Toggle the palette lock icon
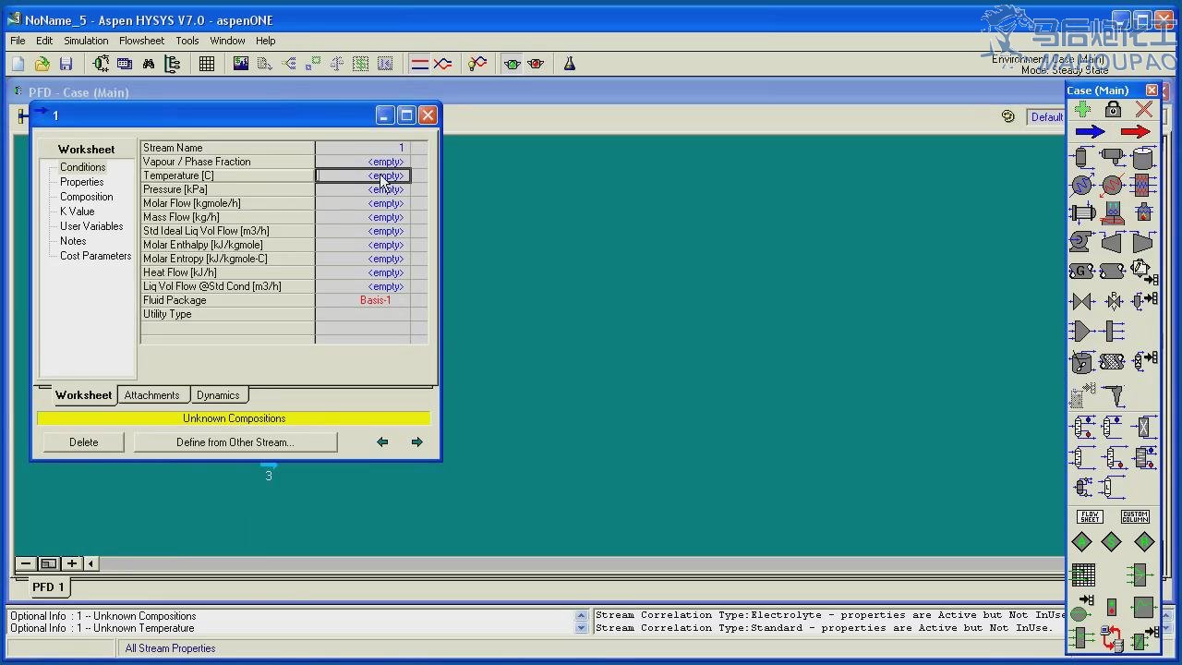Screen dimensions: 1182x665 point(1113,110)
